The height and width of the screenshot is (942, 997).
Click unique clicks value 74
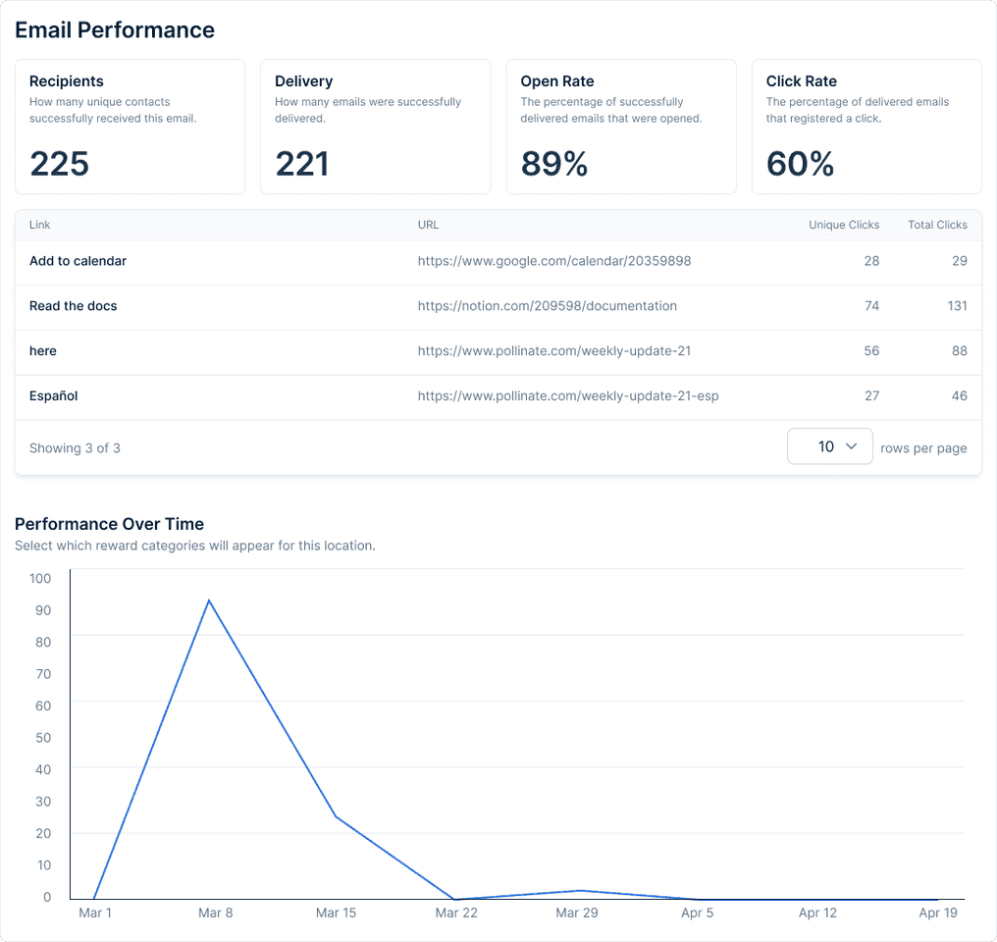pos(871,306)
